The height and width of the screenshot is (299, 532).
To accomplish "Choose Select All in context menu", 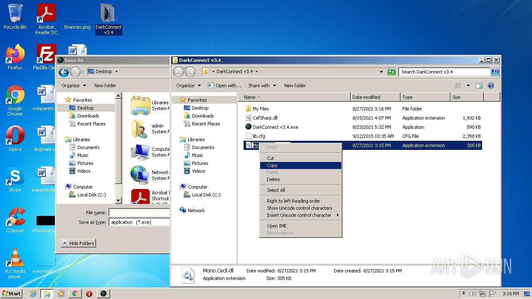I will 300,190.
